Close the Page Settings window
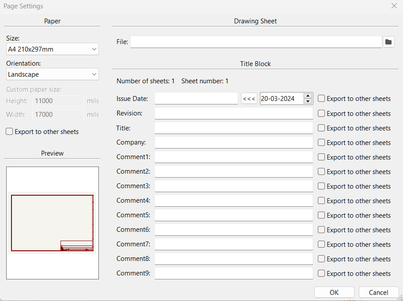Image resolution: width=403 pixels, height=301 pixels. [394, 6]
